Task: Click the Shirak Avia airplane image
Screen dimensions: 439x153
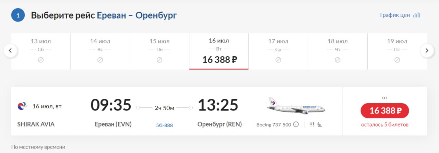Action: click(x=296, y=106)
